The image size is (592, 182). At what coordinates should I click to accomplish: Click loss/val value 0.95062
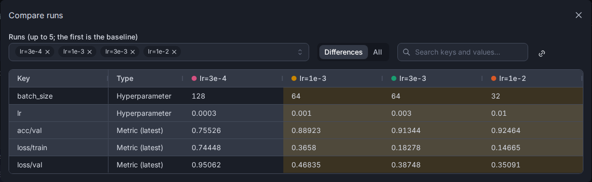point(206,165)
